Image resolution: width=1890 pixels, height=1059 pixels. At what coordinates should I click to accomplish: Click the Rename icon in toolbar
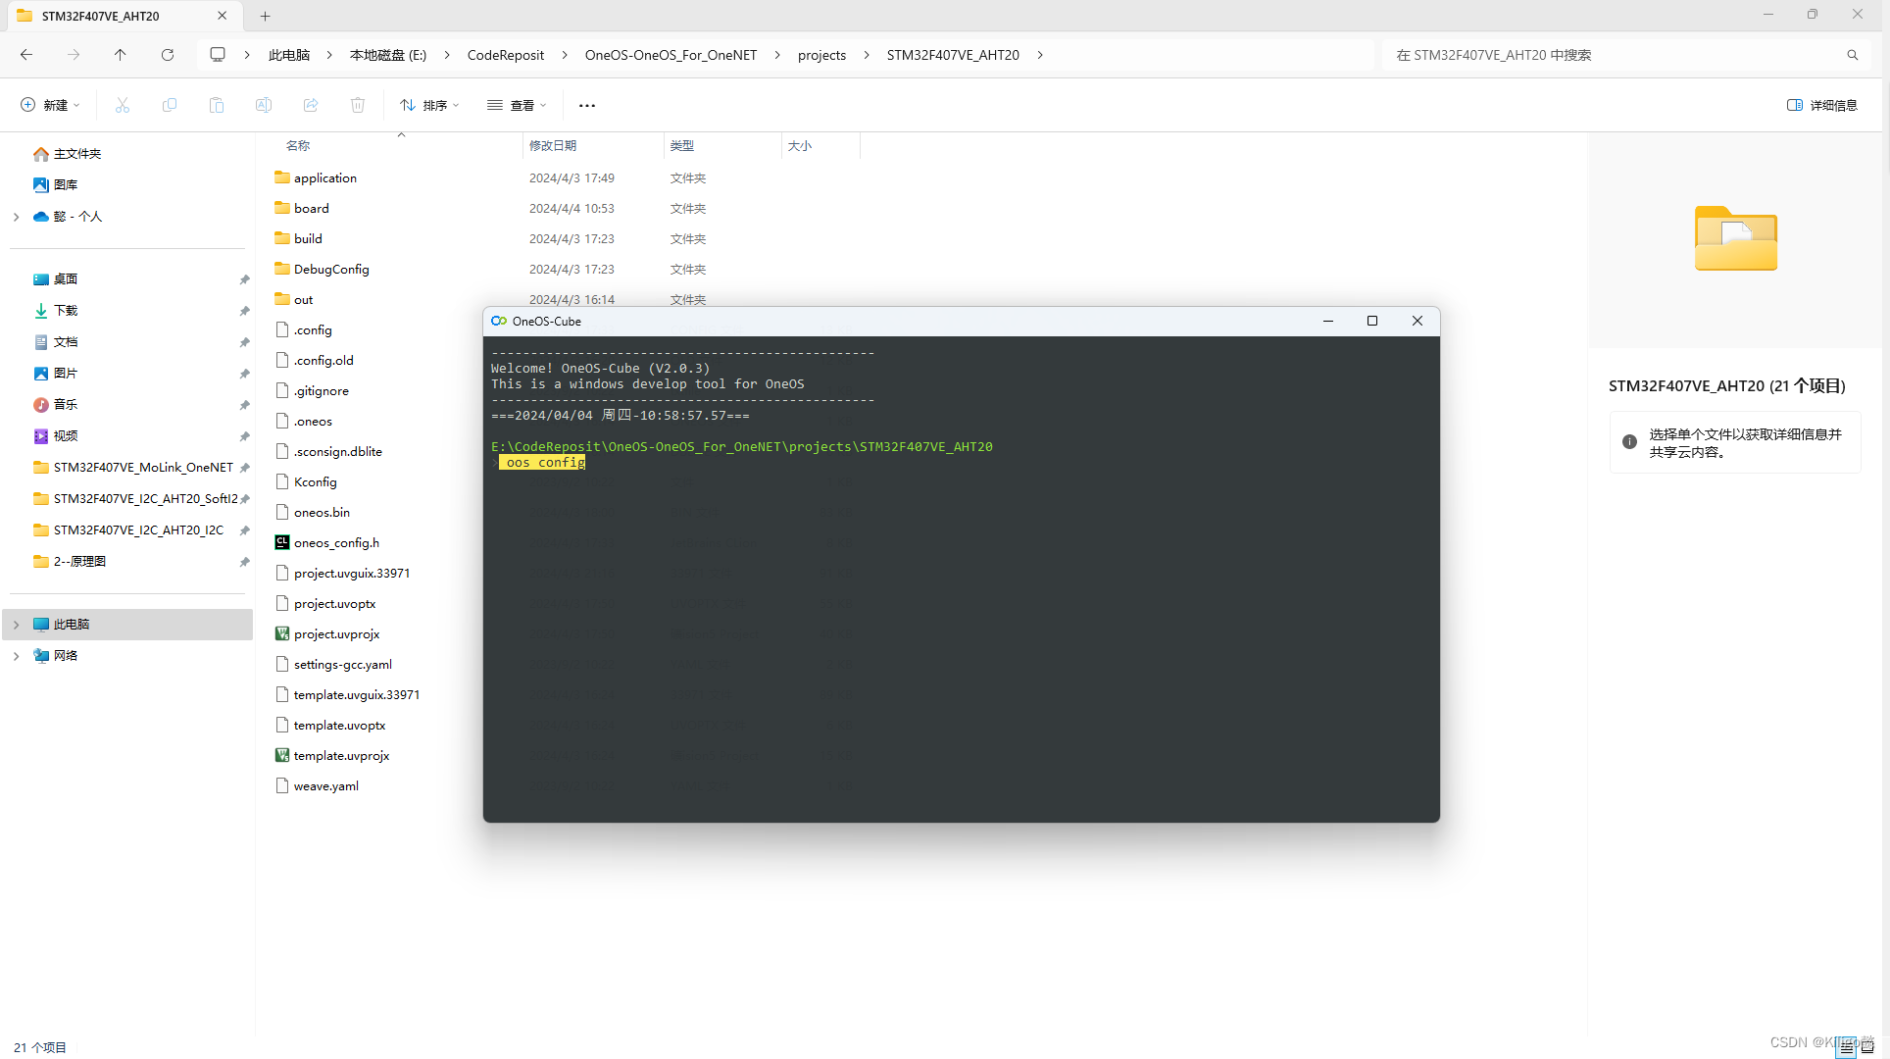point(264,105)
